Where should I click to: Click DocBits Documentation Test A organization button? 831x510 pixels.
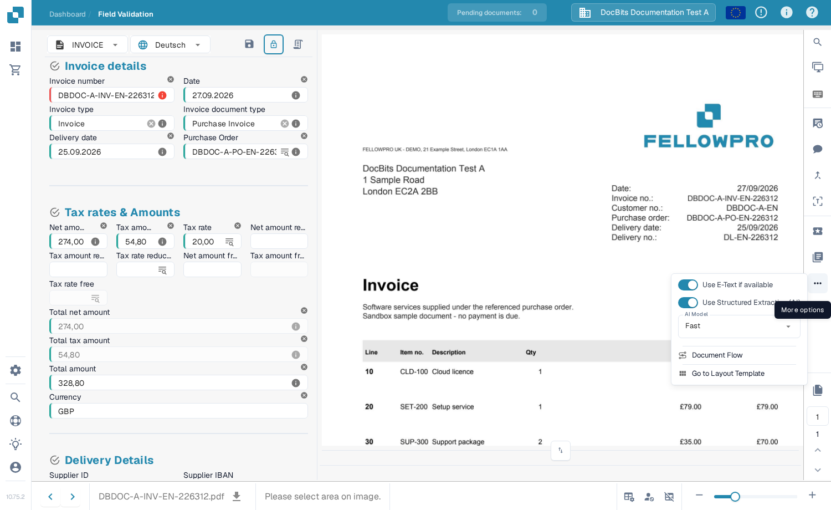[x=643, y=12]
